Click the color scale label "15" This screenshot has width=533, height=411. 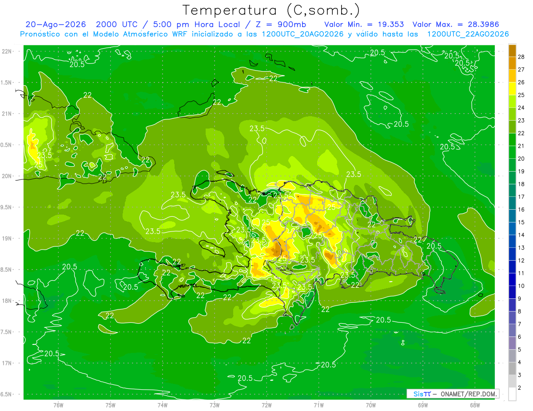click(x=521, y=222)
